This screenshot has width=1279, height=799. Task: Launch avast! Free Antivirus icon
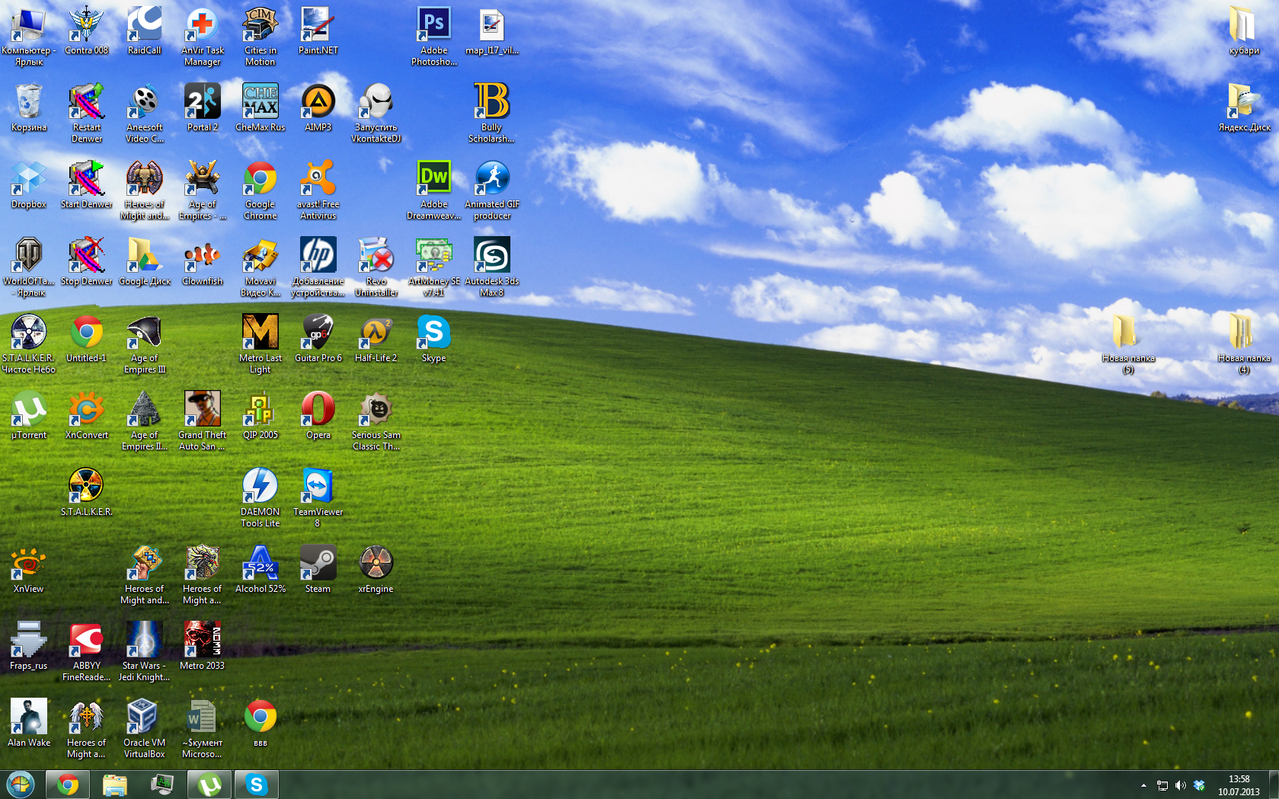click(x=318, y=190)
